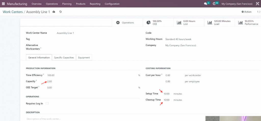Viewport: 261px width, 121px height.
Task: Go back to Work Centers breadcrumb
Action: click(x=13, y=12)
